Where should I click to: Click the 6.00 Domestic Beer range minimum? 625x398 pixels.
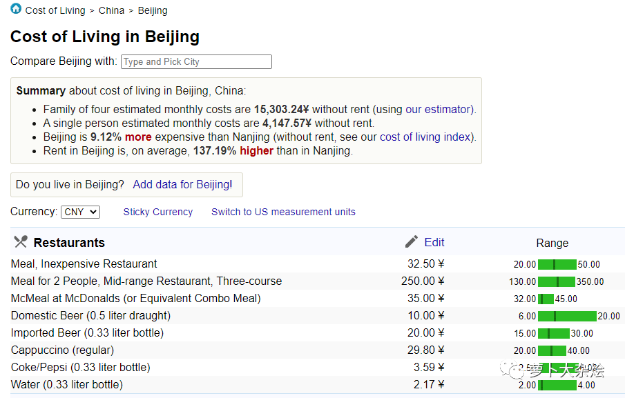coord(528,317)
